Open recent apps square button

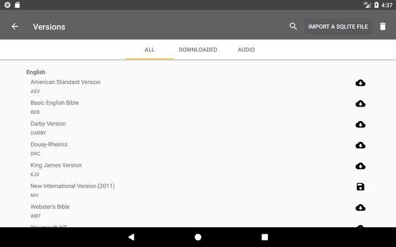coord(265,237)
